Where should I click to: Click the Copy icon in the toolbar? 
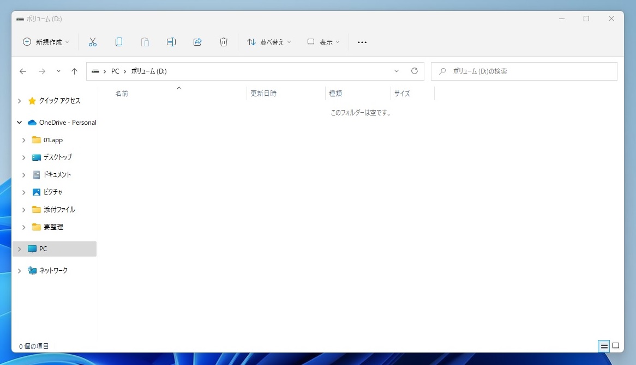point(119,41)
